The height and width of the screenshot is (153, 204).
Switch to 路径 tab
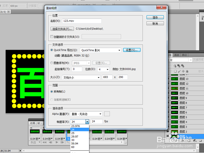click(x=184, y=55)
